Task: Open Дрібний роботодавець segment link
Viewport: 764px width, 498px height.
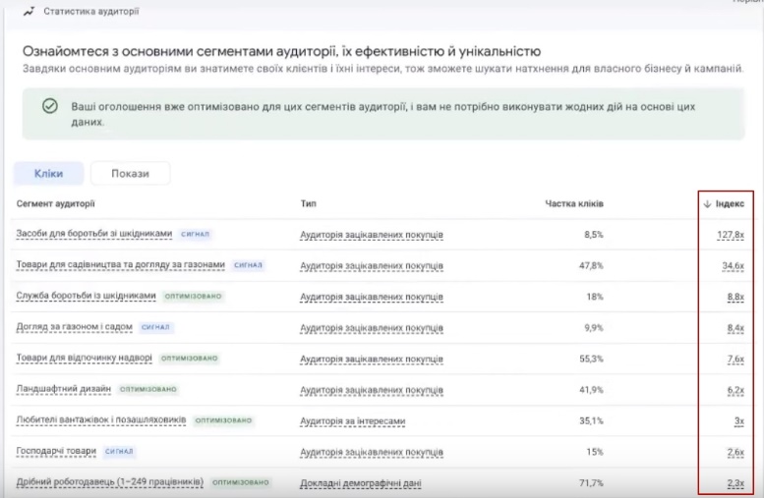Action: point(110,482)
